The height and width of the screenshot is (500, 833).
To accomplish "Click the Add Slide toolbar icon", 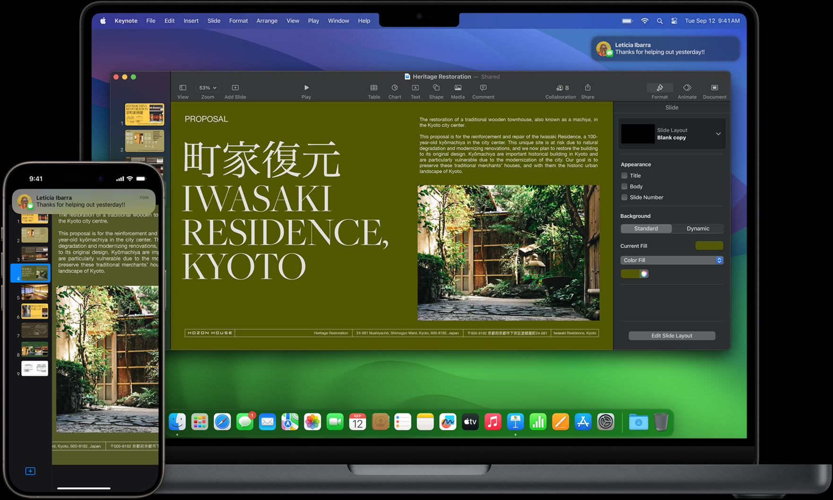I will coord(235,88).
